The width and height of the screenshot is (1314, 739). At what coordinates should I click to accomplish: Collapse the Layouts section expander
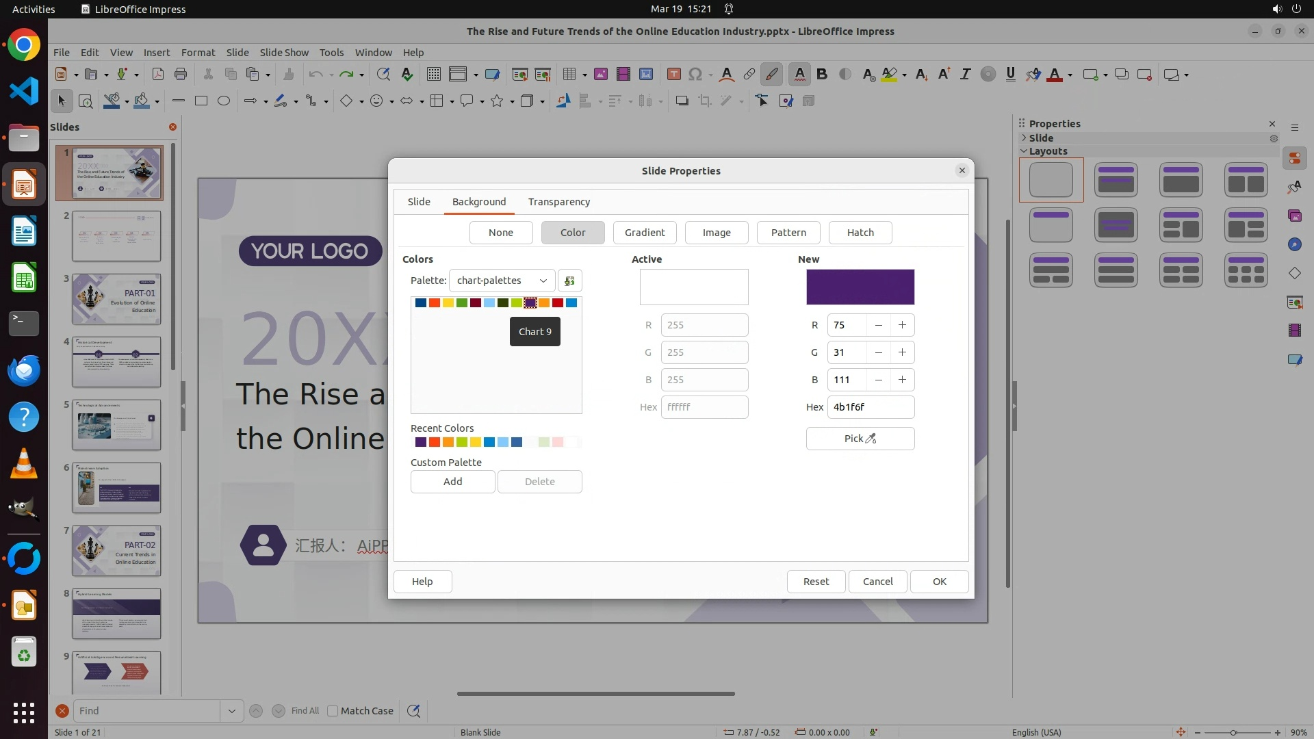tap(1024, 151)
